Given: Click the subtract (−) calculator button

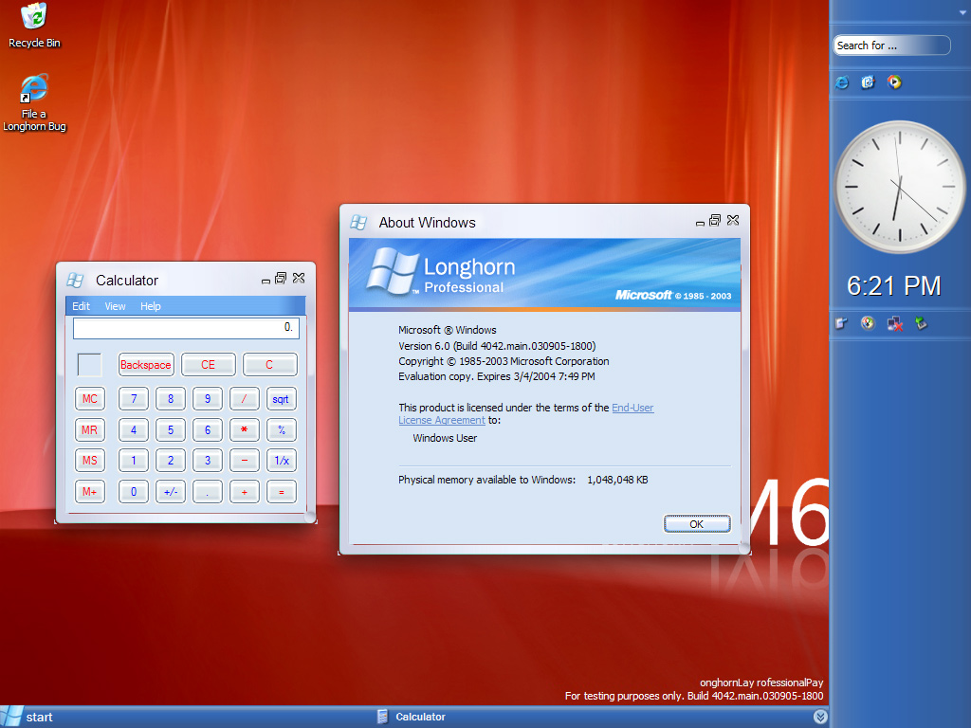Looking at the screenshot, I should pos(244,461).
